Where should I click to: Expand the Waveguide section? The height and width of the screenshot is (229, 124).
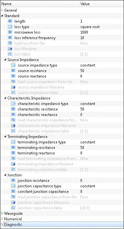pyautogui.click(x=2, y=213)
